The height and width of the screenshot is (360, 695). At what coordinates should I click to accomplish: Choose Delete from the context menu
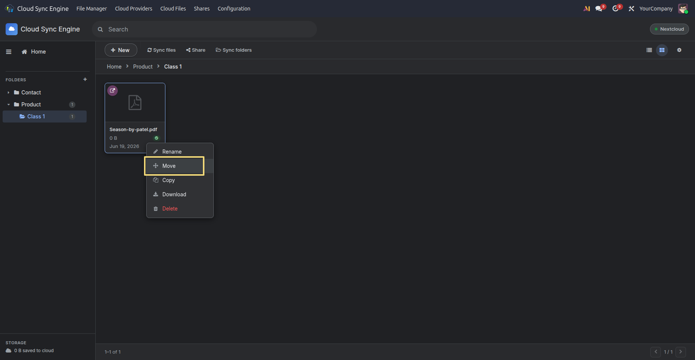[x=180, y=209]
